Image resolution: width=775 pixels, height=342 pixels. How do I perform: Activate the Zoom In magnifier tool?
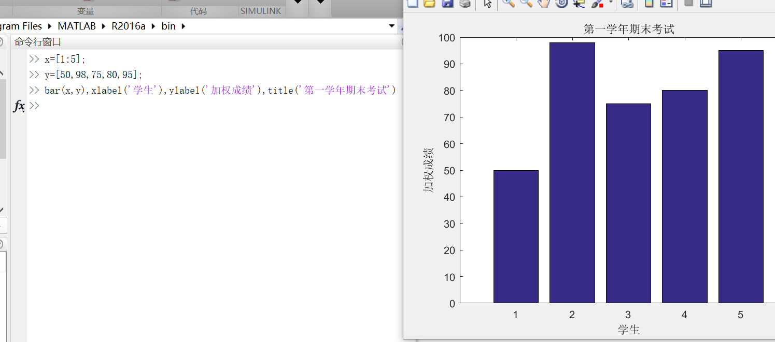click(509, 3)
